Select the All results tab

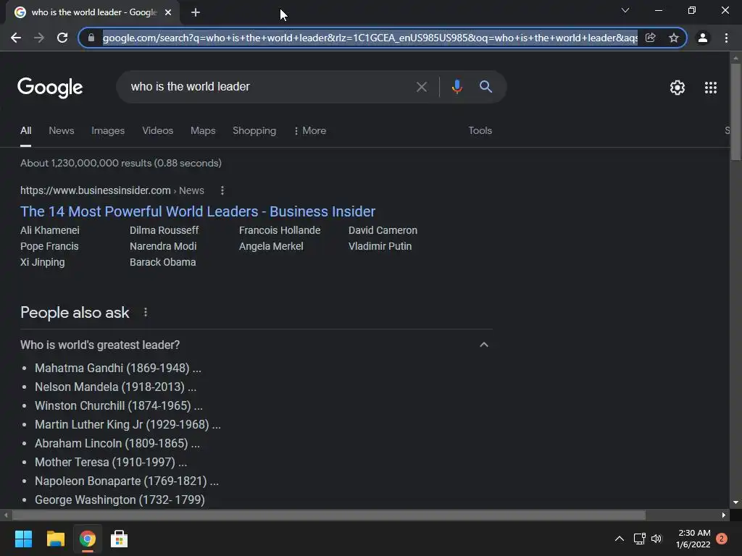pyautogui.click(x=26, y=130)
